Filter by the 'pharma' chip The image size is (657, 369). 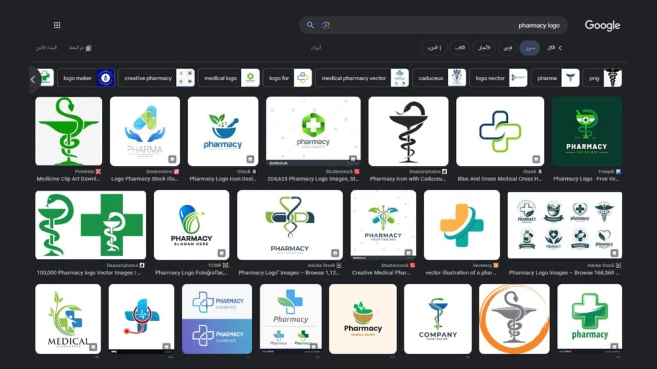(555, 78)
